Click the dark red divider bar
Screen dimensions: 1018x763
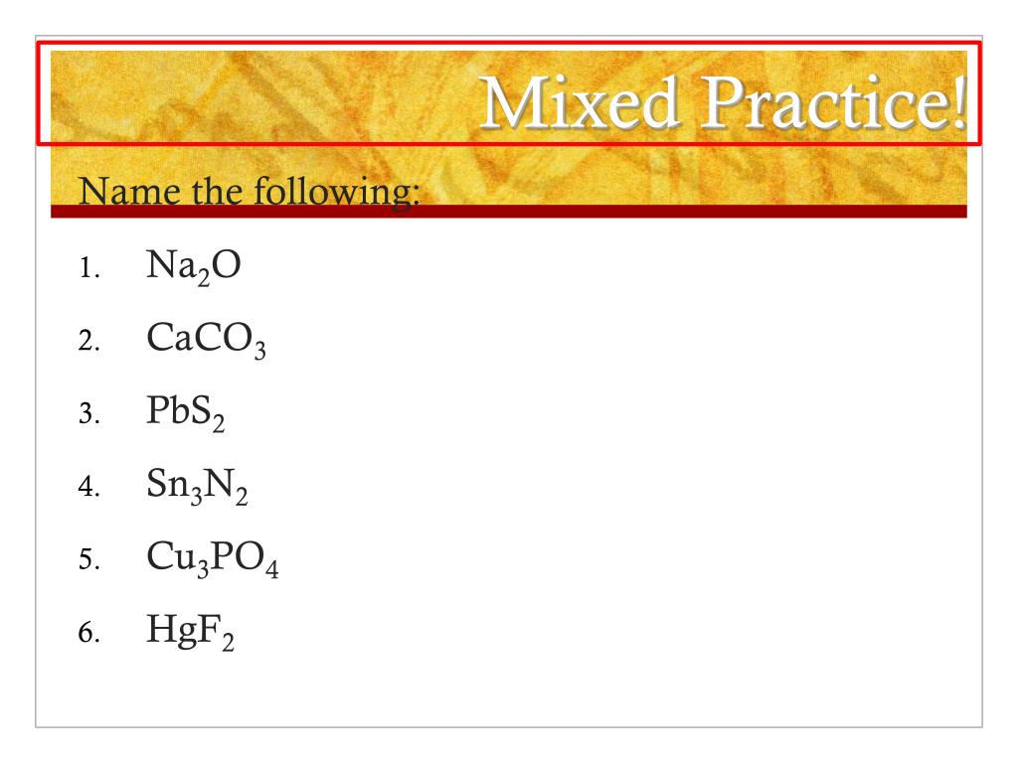tap(508, 212)
